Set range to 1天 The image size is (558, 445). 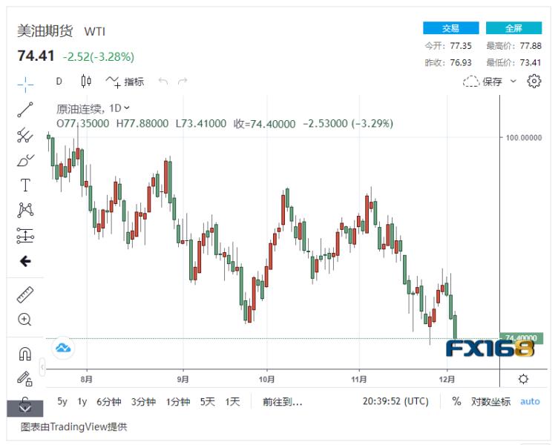pos(232,401)
